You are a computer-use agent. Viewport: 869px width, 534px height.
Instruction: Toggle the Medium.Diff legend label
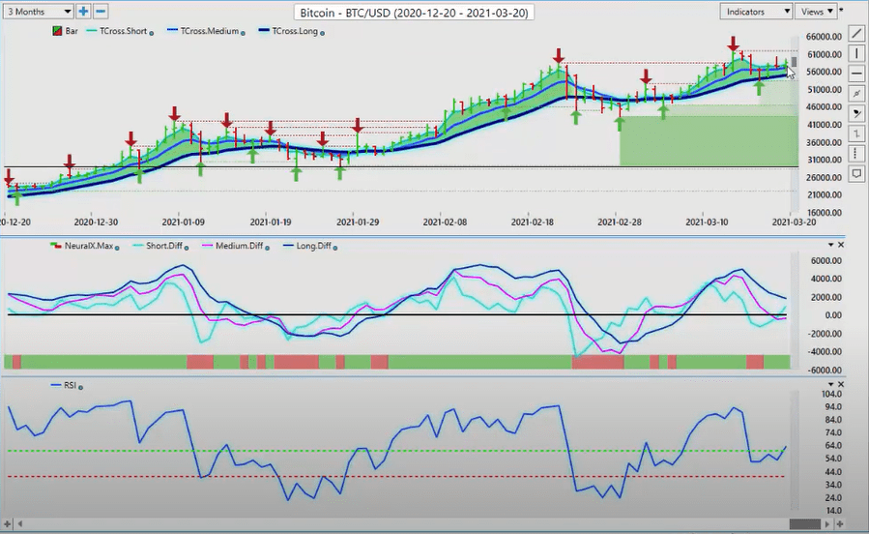point(240,246)
